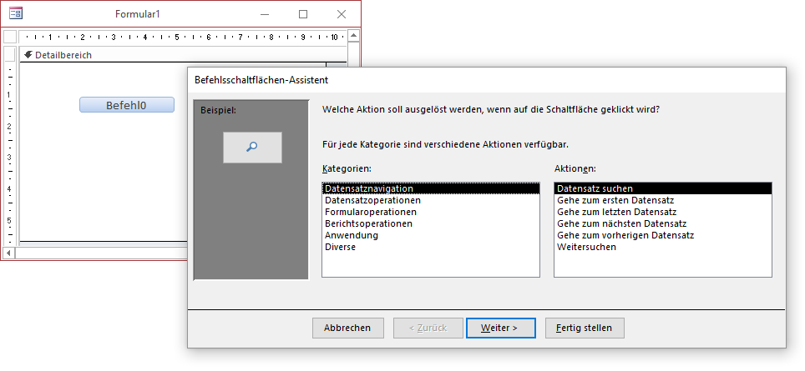This screenshot has width=805, height=371.
Task: Click the Formular1 window form icon
Action: [x=16, y=14]
